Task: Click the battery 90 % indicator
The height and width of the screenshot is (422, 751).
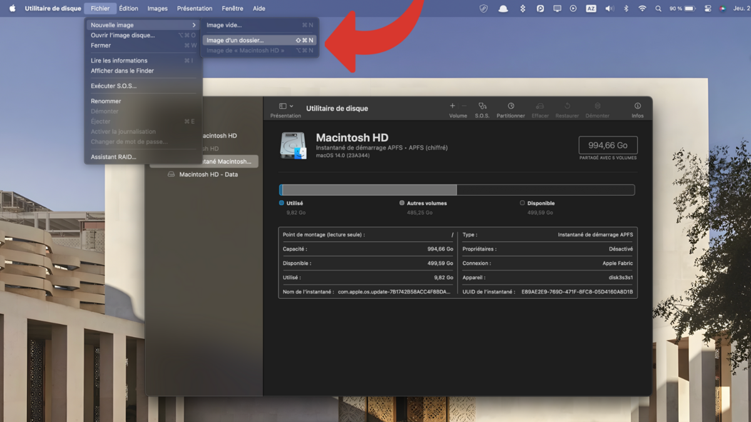Action: [682, 9]
